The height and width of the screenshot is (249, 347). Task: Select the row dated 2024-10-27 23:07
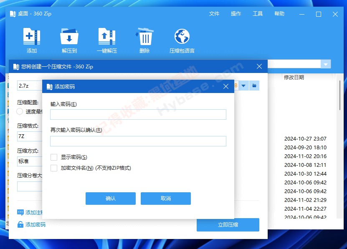(305, 138)
